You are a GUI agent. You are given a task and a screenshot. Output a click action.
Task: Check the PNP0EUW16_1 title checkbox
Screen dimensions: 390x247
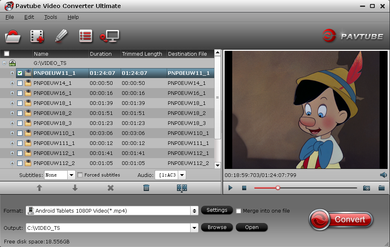20,93
